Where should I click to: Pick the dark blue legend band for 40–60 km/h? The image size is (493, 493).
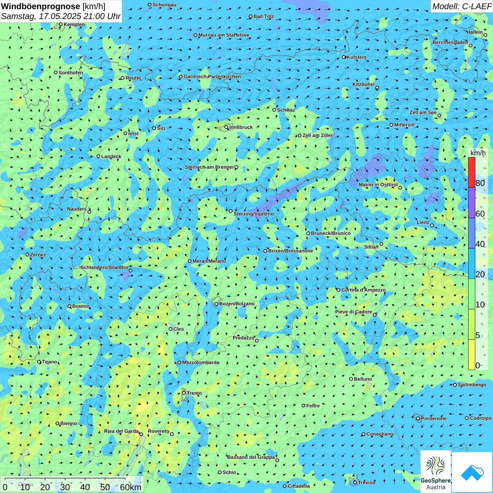472,233
